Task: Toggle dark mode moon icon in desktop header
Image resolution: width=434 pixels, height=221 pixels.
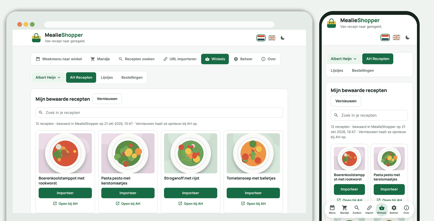Action: [x=283, y=38]
